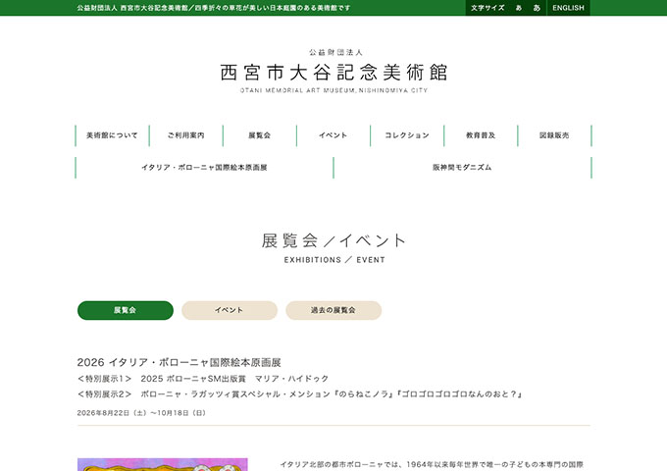The height and width of the screenshot is (471, 667).
Task: Open the 教育普及 menu
Action: tap(481, 135)
